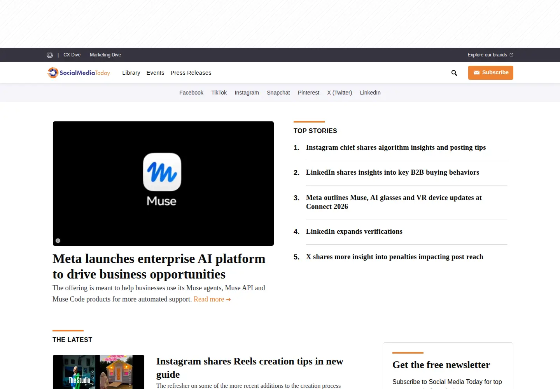
Task: Open Instagram chief shares algorithm insights story
Action: coord(396,147)
